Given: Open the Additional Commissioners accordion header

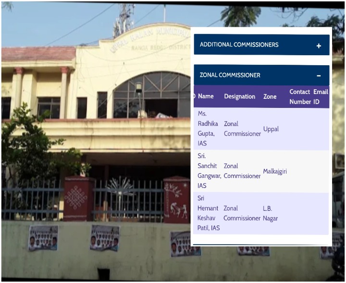Looking at the screenshot, I should 239,45.
